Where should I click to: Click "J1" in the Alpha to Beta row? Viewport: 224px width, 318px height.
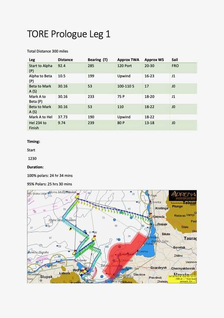click(x=173, y=76)
